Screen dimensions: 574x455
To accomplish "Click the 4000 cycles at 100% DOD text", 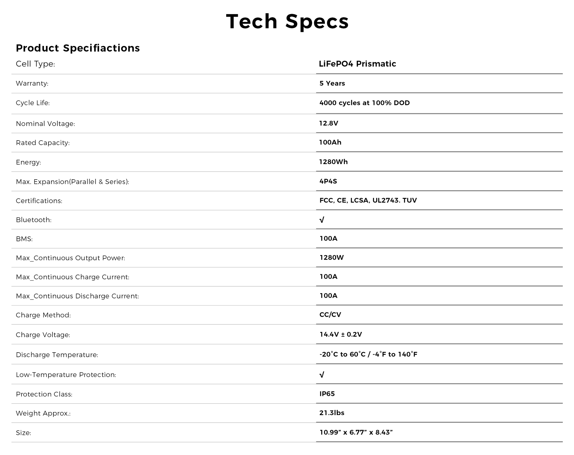I will click(x=364, y=103).
